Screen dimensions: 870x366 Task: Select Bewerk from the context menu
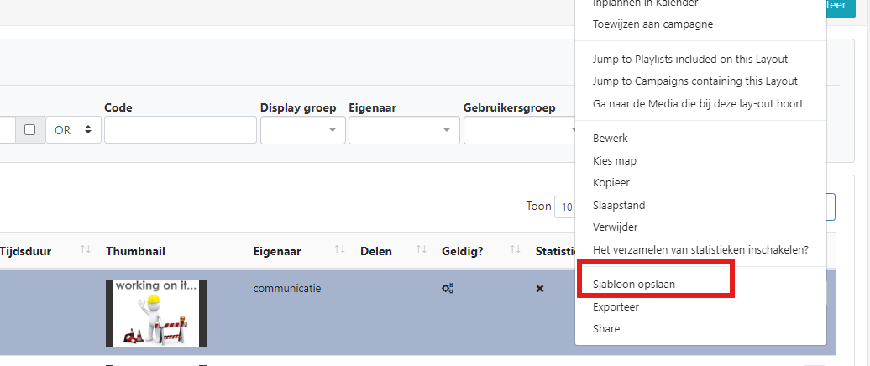click(610, 138)
